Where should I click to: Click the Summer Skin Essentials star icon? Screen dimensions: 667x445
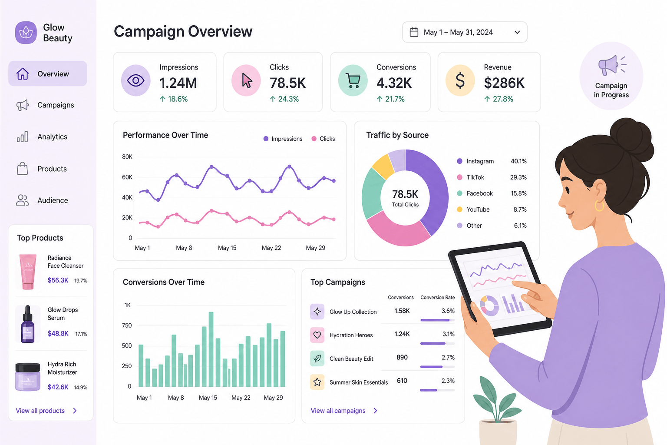[x=317, y=382]
